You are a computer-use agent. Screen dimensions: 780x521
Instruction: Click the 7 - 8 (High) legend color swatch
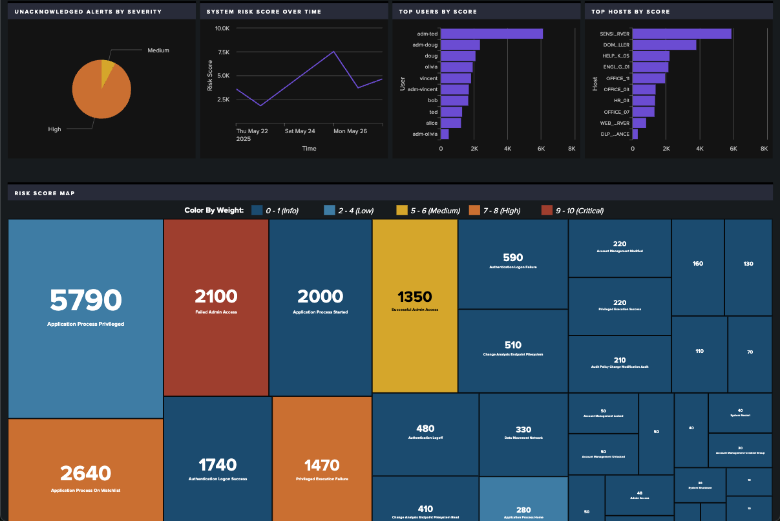pyautogui.click(x=474, y=210)
